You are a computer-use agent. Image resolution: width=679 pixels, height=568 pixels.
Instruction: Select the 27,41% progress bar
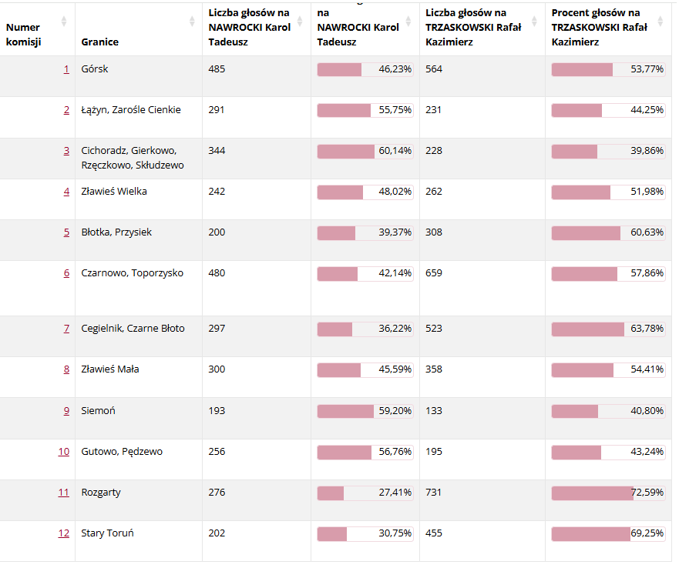365,493
